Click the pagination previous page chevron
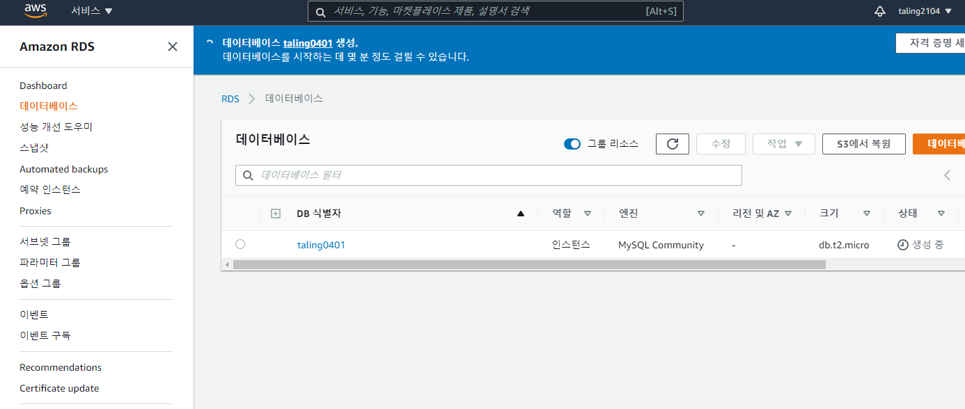Image resolution: width=965 pixels, height=409 pixels. (x=947, y=175)
